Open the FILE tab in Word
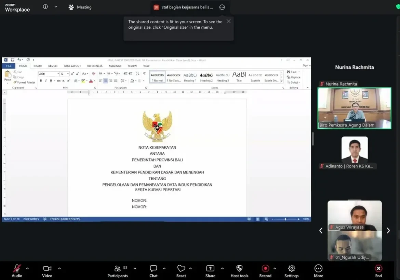 point(9,66)
